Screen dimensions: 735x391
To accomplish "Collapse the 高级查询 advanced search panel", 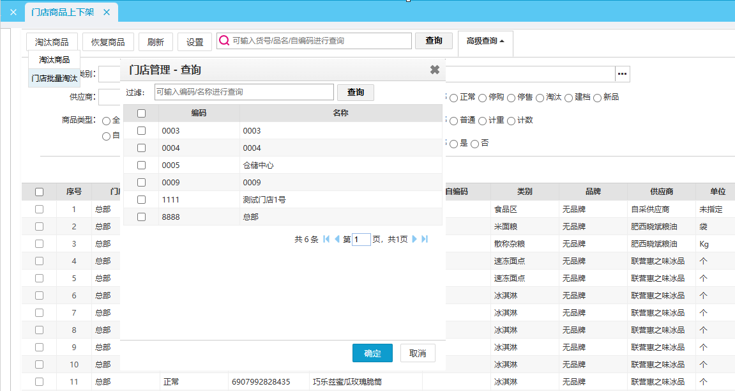I will tap(485, 41).
